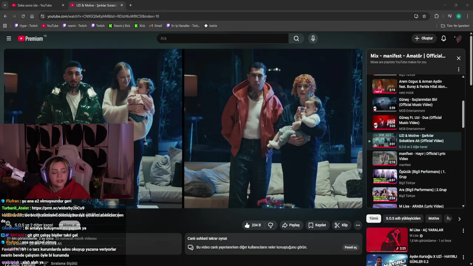Open botrix bookmark
473x266 pixels.
tap(211, 26)
